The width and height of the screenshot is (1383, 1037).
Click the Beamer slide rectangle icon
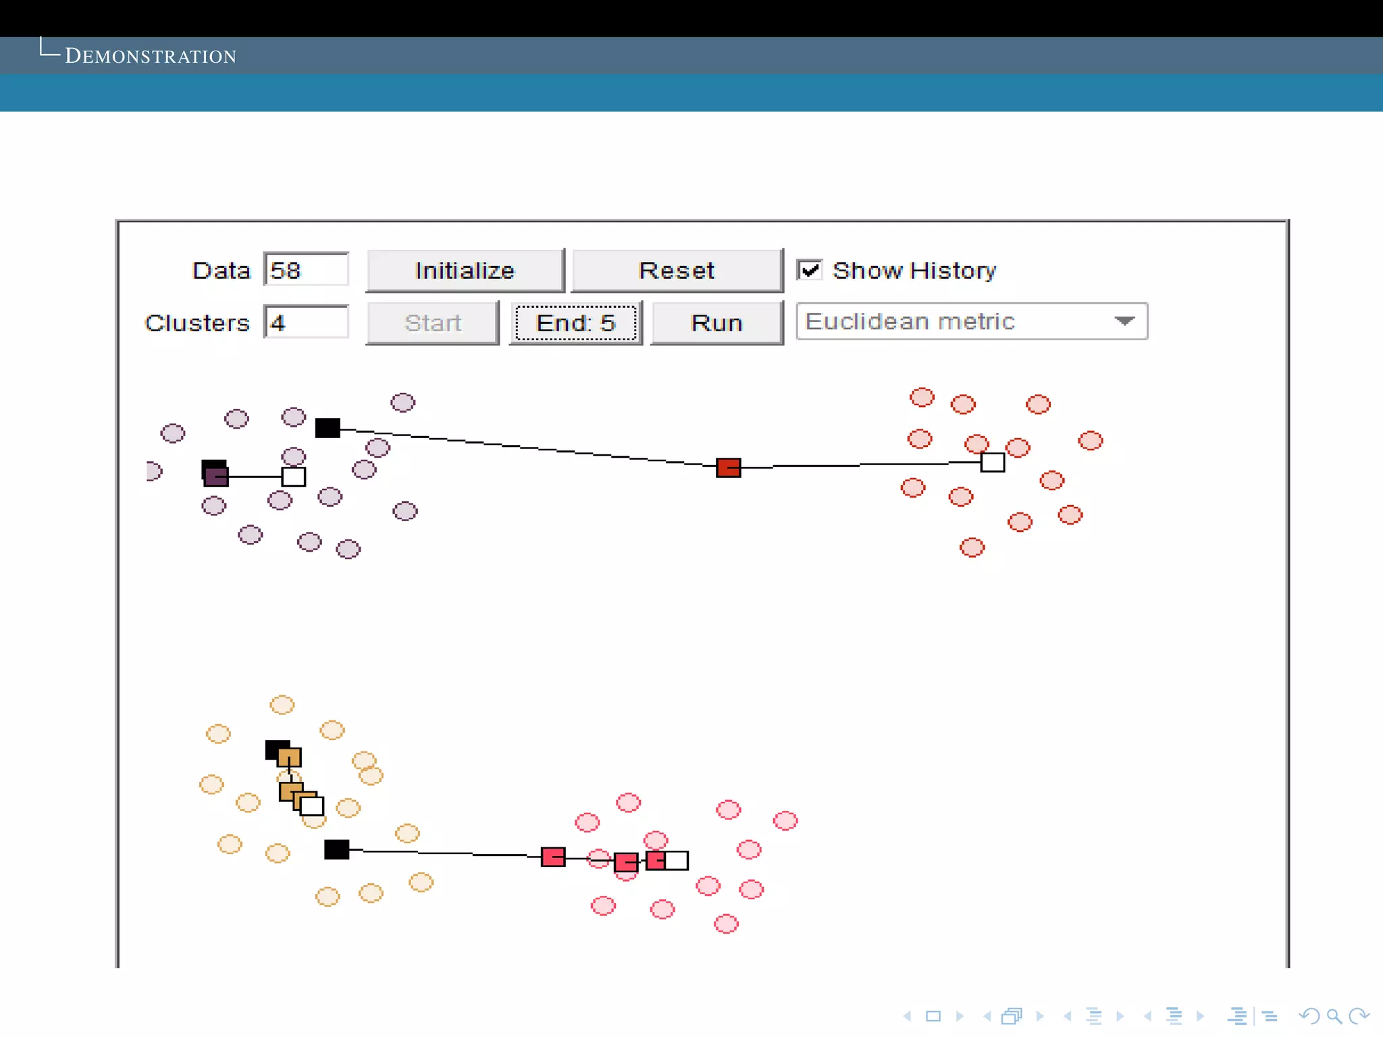point(933,1016)
